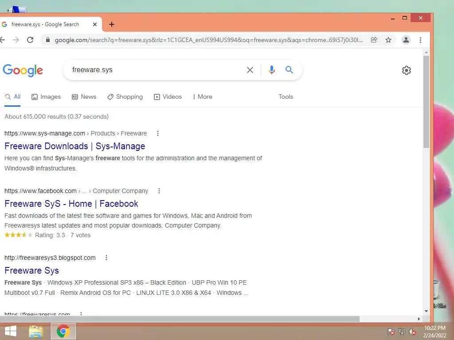Click the scroll down arrow
This screenshot has width=454, height=340.
point(426,311)
